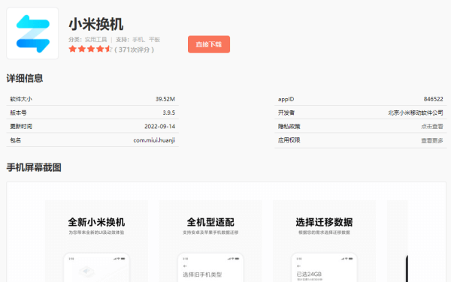The height and width of the screenshot is (282, 451).
Task: Click the 371次评分 rating count
Action: (134, 49)
